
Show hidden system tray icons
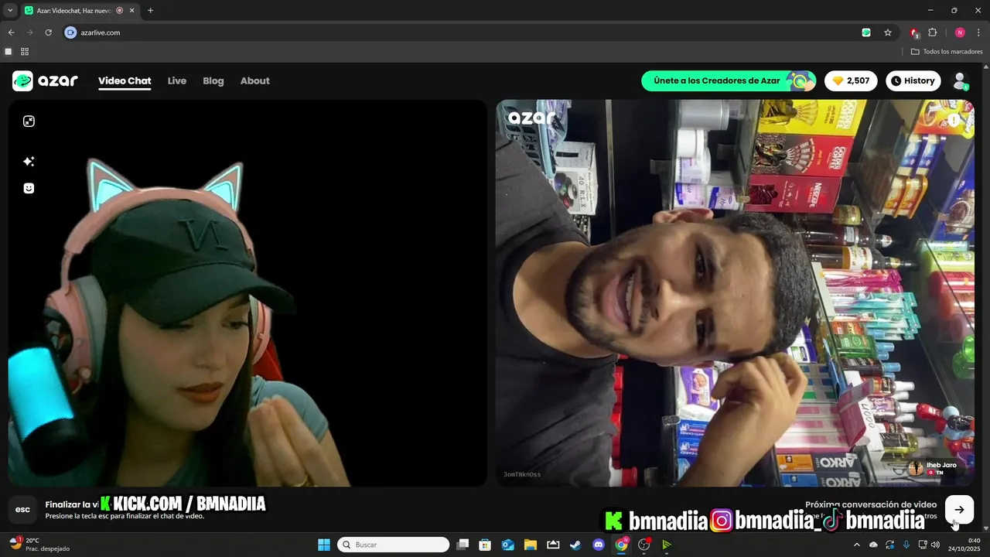856,545
